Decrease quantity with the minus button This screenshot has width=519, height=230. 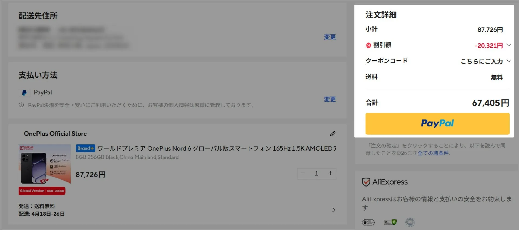click(x=303, y=173)
